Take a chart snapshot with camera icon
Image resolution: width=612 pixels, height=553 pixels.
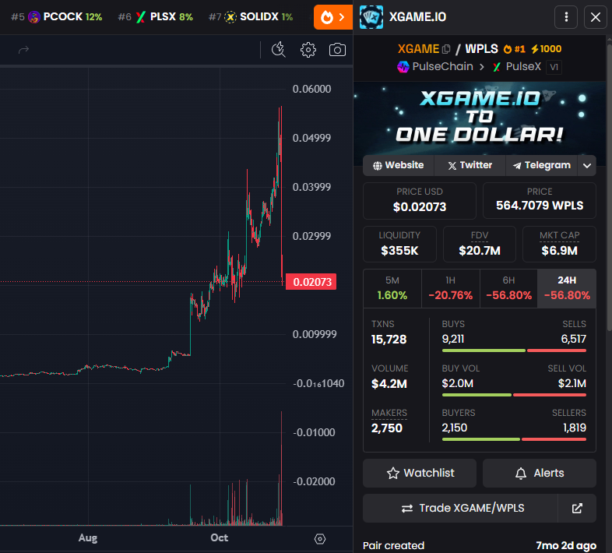click(x=337, y=50)
